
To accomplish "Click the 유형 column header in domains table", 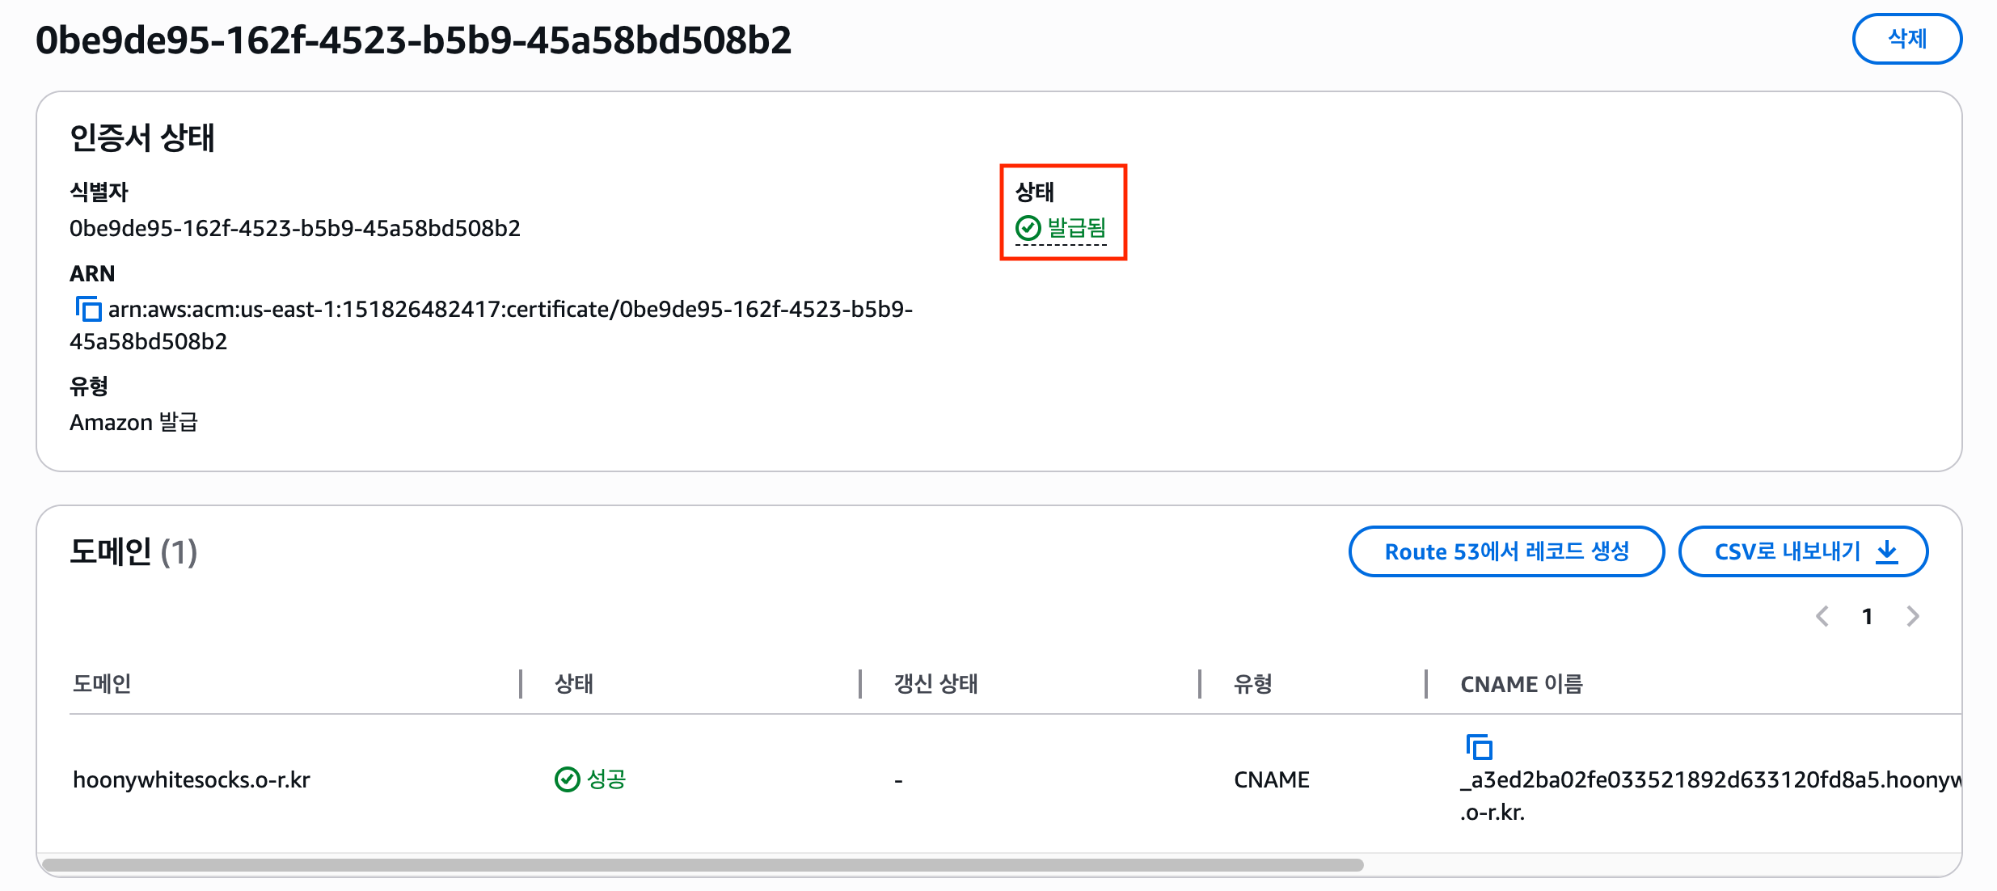I will pyautogui.click(x=1252, y=684).
